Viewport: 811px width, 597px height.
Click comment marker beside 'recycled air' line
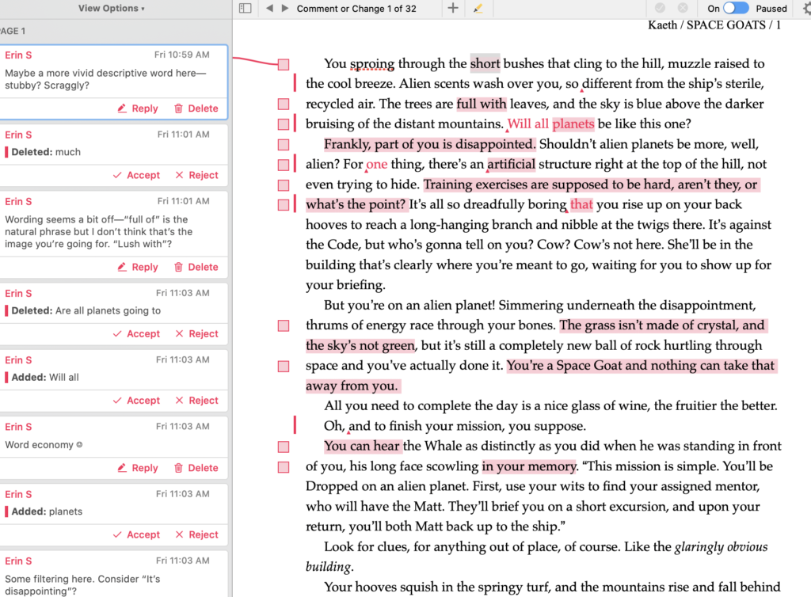coord(284,105)
